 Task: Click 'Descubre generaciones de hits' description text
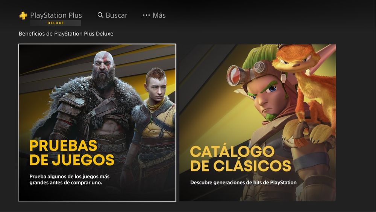243,183
